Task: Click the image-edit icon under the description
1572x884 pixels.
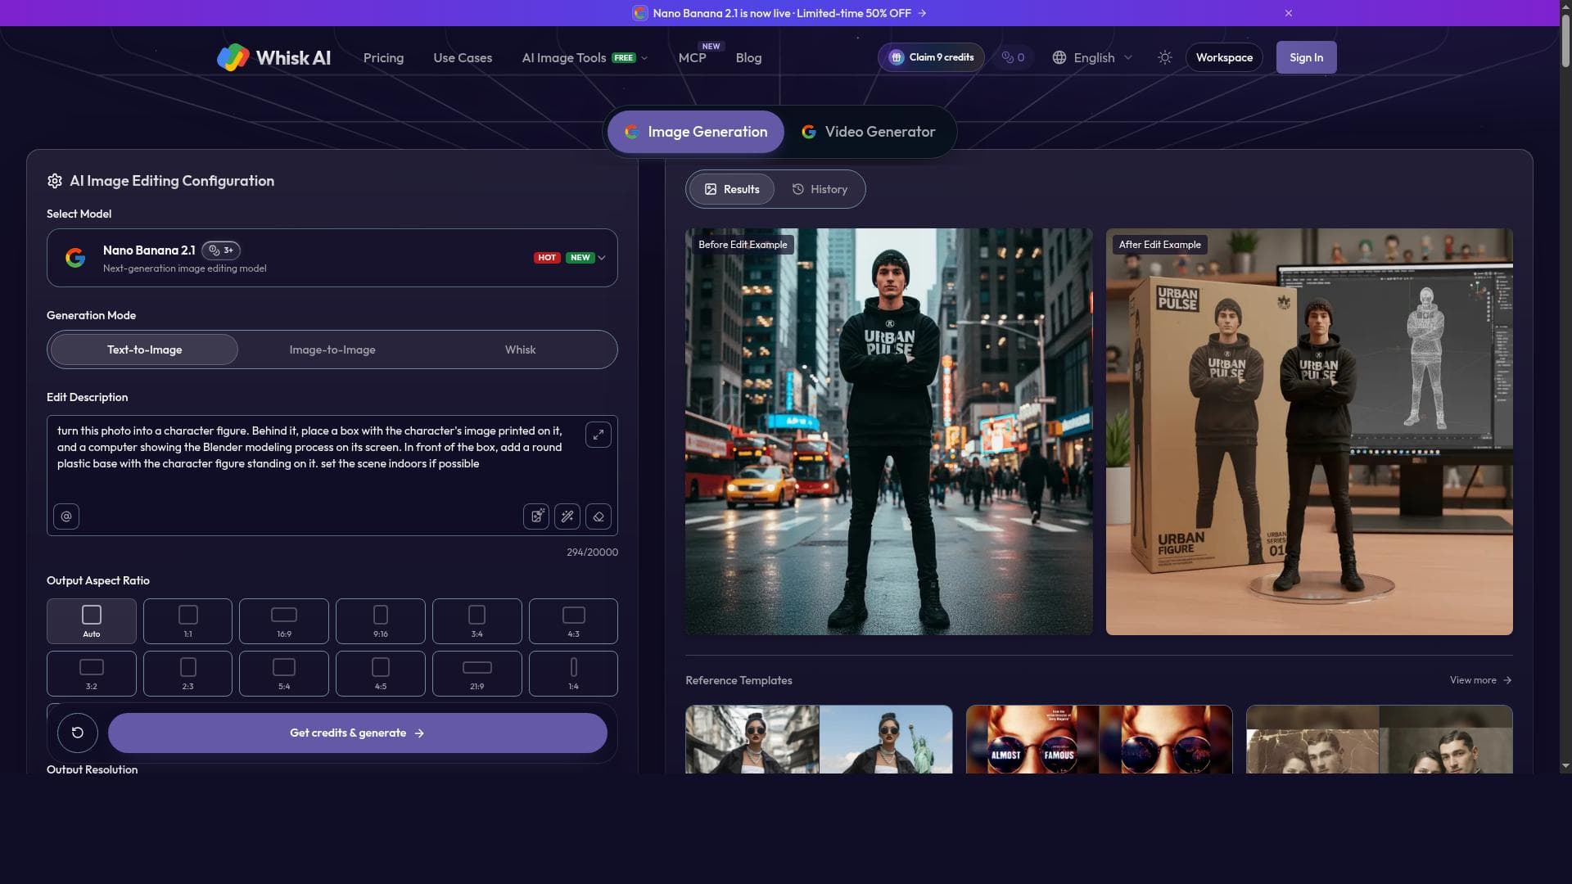Action: click(x=536, y=516)
